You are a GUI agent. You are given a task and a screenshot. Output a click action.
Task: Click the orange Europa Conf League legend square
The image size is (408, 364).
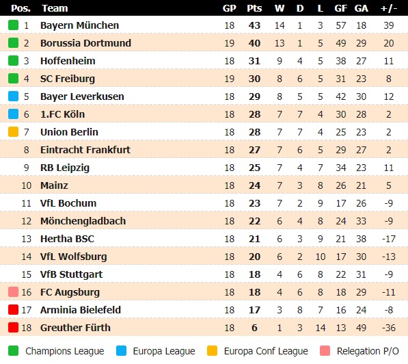pyautogui.click(x=212, y=351)
